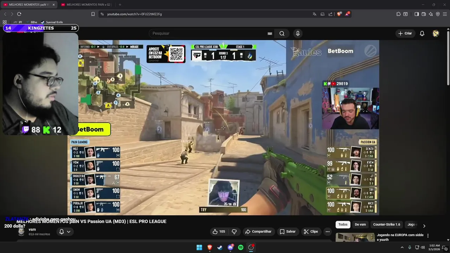The height and width of the screenshot is (253, 450).
Task: Open the Survival Knife bookmark
Action: [x=52, y=22]
